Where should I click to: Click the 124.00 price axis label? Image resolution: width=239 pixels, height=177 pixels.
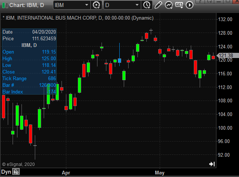click(x=225, y=47)
